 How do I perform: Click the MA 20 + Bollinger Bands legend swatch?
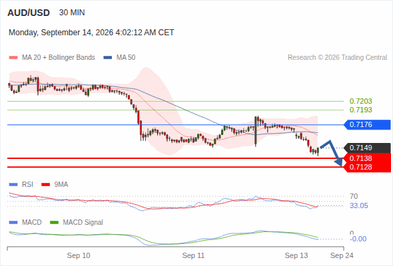point(13,58)
